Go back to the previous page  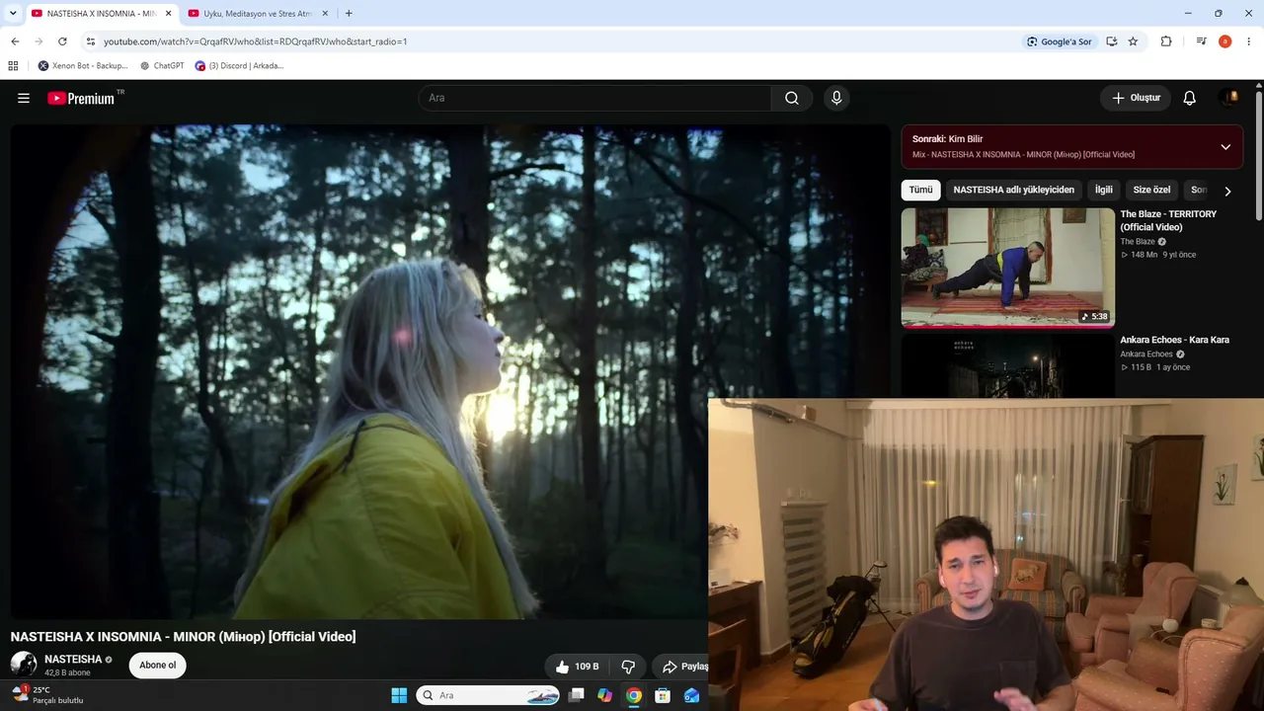(15, 41)
